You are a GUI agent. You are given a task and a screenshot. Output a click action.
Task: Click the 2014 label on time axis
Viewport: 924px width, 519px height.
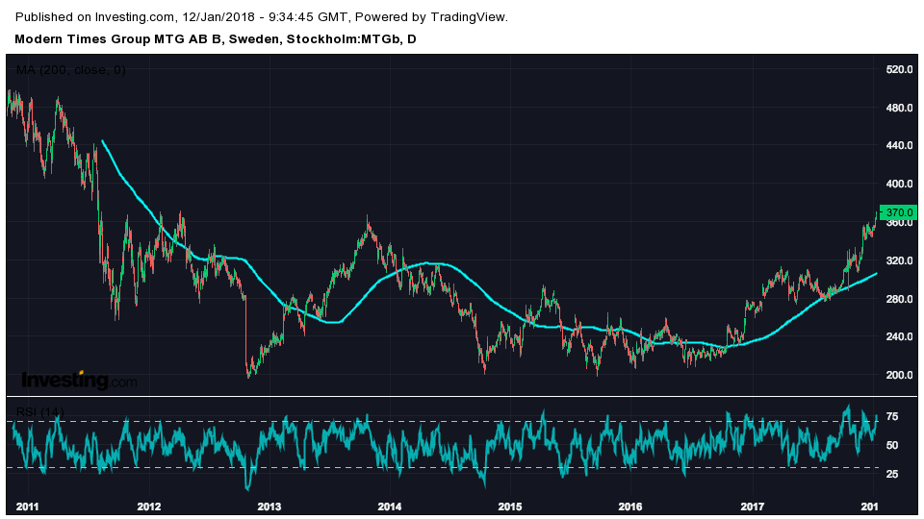pyautogui.click(x=390, y=507)
